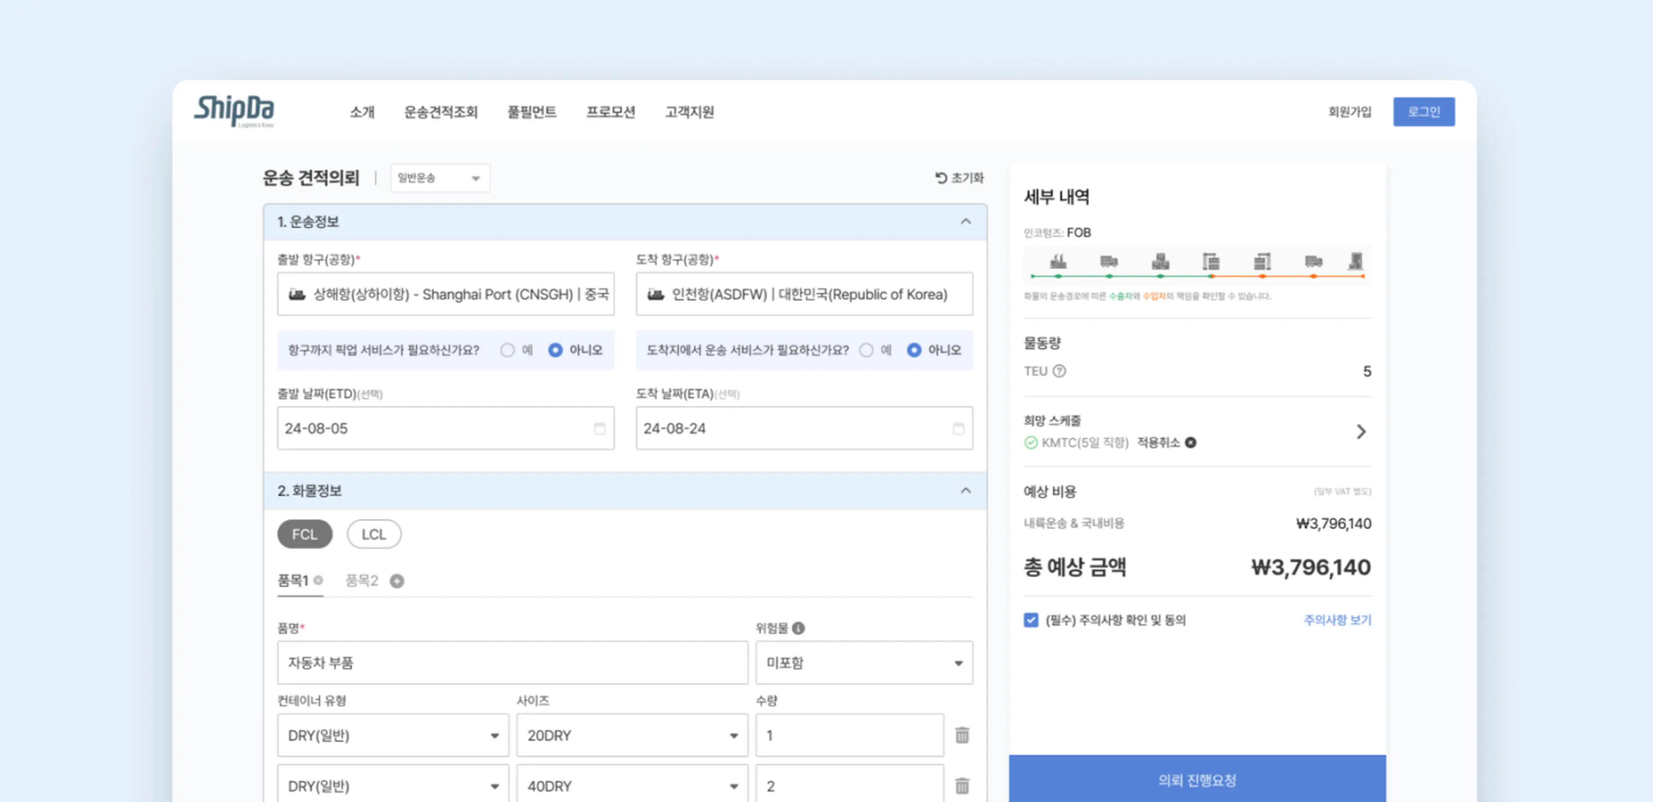Open the 위험물 미포함 dropdown
Viewport: 1653px width, 802px height.
click(864, 662)
